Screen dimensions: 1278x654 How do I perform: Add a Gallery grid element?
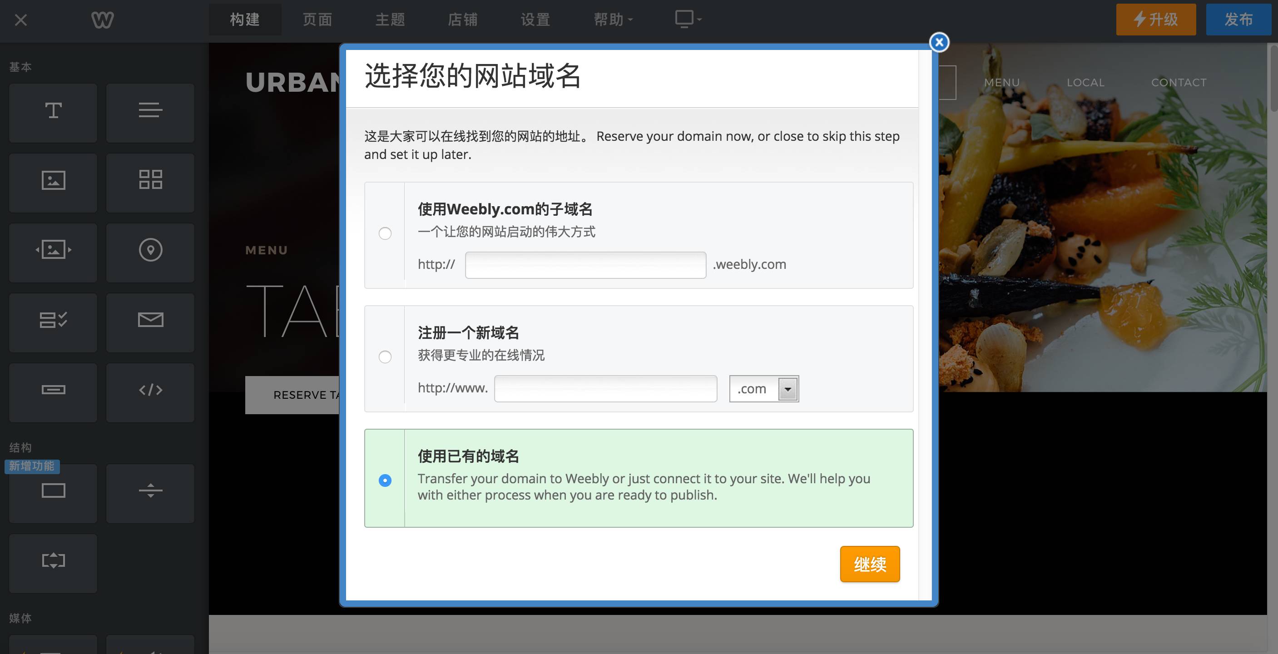click(150, 183)
